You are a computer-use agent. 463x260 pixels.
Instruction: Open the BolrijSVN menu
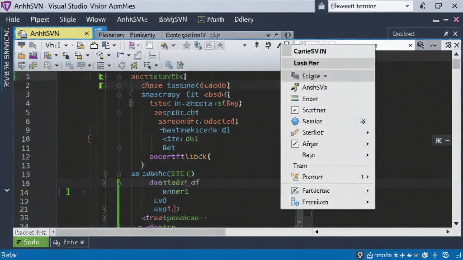[173, 19]
